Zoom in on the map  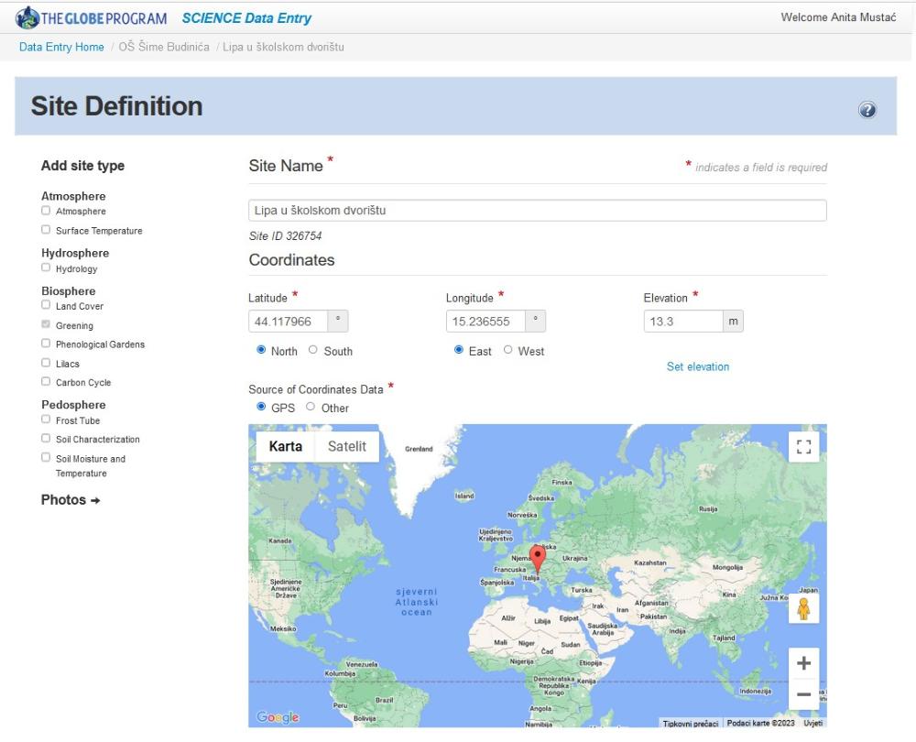tap(803, 663)
